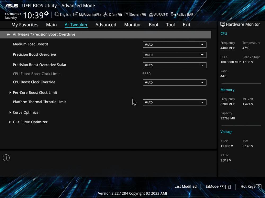Viewport: 265px width, 198px height.
Task: Click +3.3V reading 3.312 V
Action: (226, 160)
